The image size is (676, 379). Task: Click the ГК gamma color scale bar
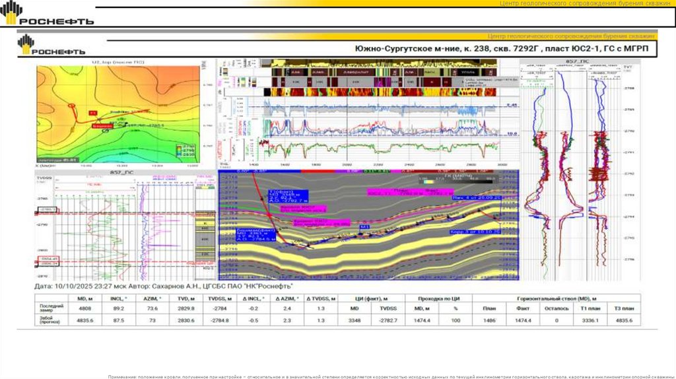coord(457,180)
